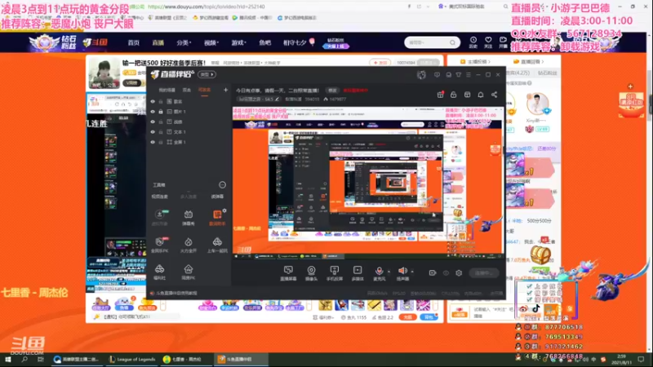Open the gift box icon with red badge
The height and width of the screenshot is (367, 653).
pyautogui.click(x=440, y=95)
